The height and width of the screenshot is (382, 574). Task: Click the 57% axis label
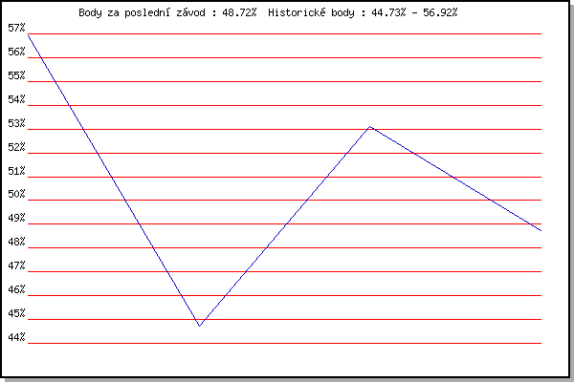click(x=16, y=28)
